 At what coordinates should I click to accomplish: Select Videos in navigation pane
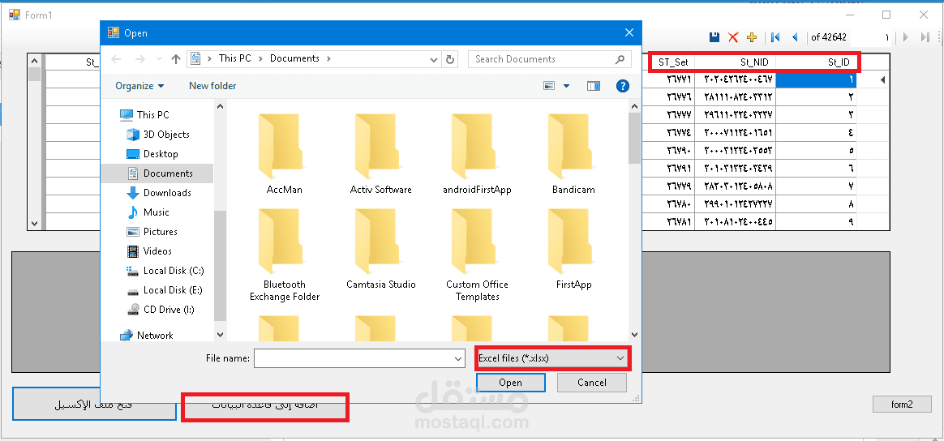click(x=149, y=250)
